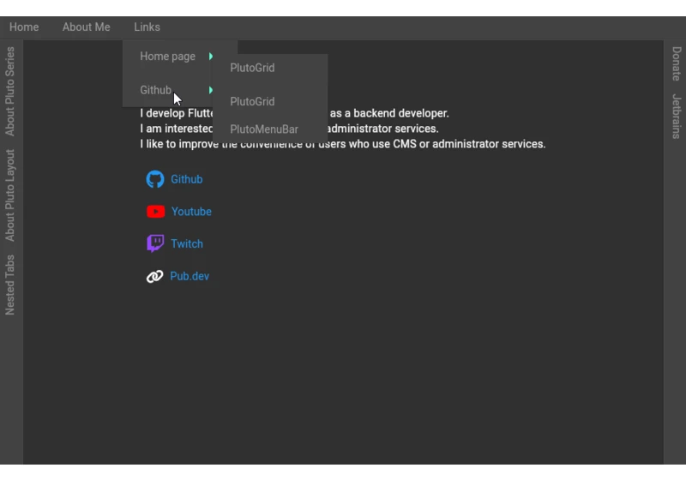Open the Twitch link

(187, 244)
